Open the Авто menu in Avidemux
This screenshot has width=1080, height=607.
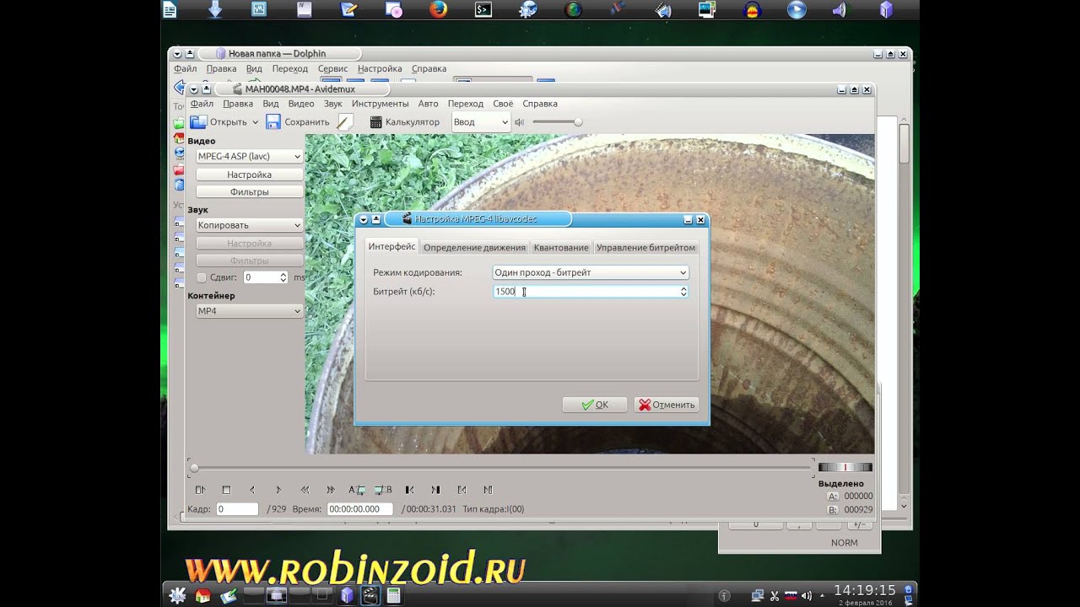[x=429, y=104]
